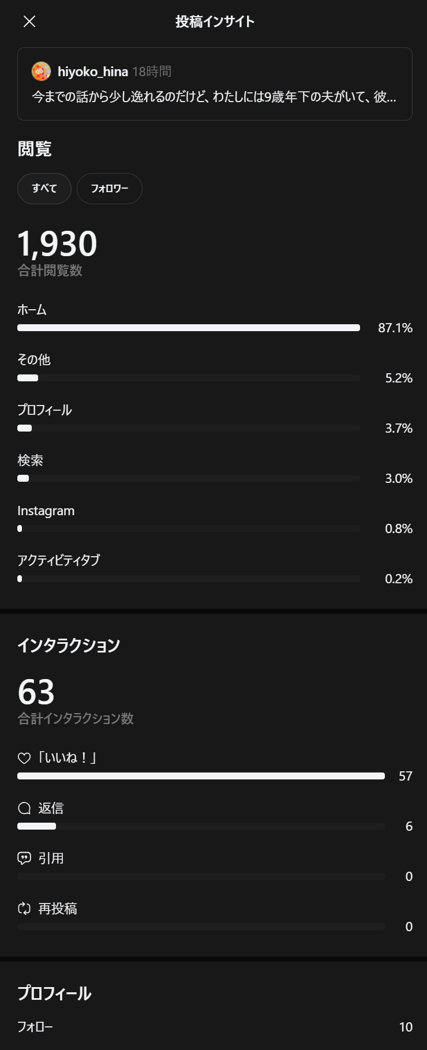Select the フォロワー filter tab

110,189
